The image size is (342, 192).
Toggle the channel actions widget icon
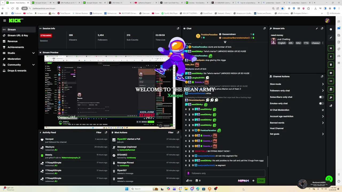331,89
